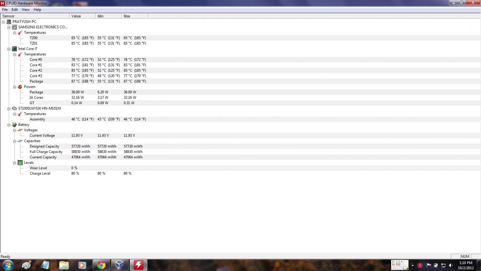Click the PRATYUSH-PC computer icon

(x=9, y=22)
